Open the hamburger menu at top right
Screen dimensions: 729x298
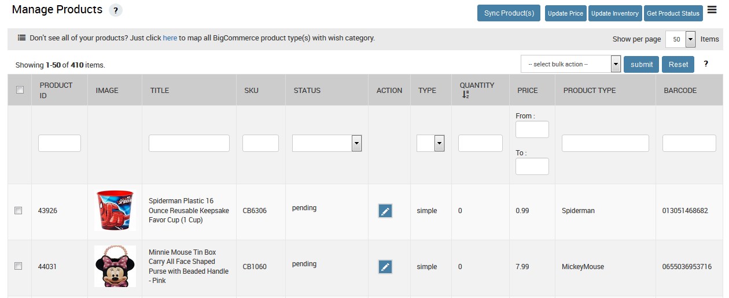click(712, 10)
